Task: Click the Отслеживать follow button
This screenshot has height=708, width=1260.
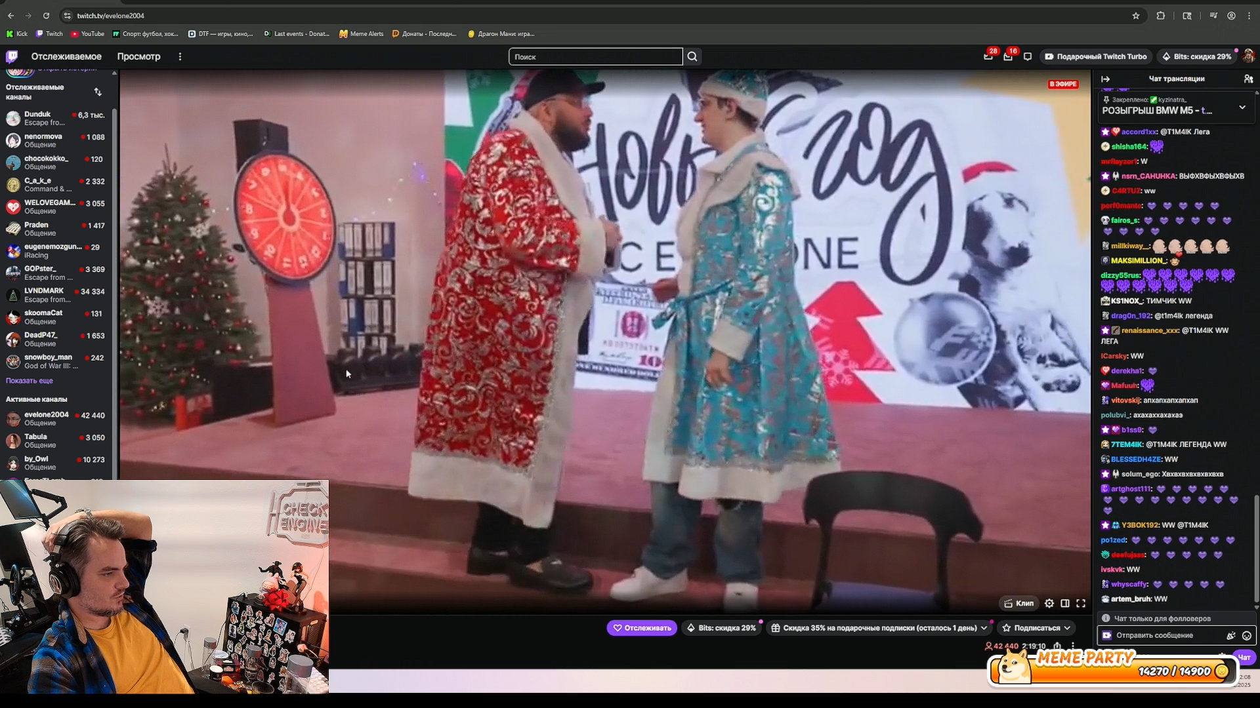Action: pos(642,628)
